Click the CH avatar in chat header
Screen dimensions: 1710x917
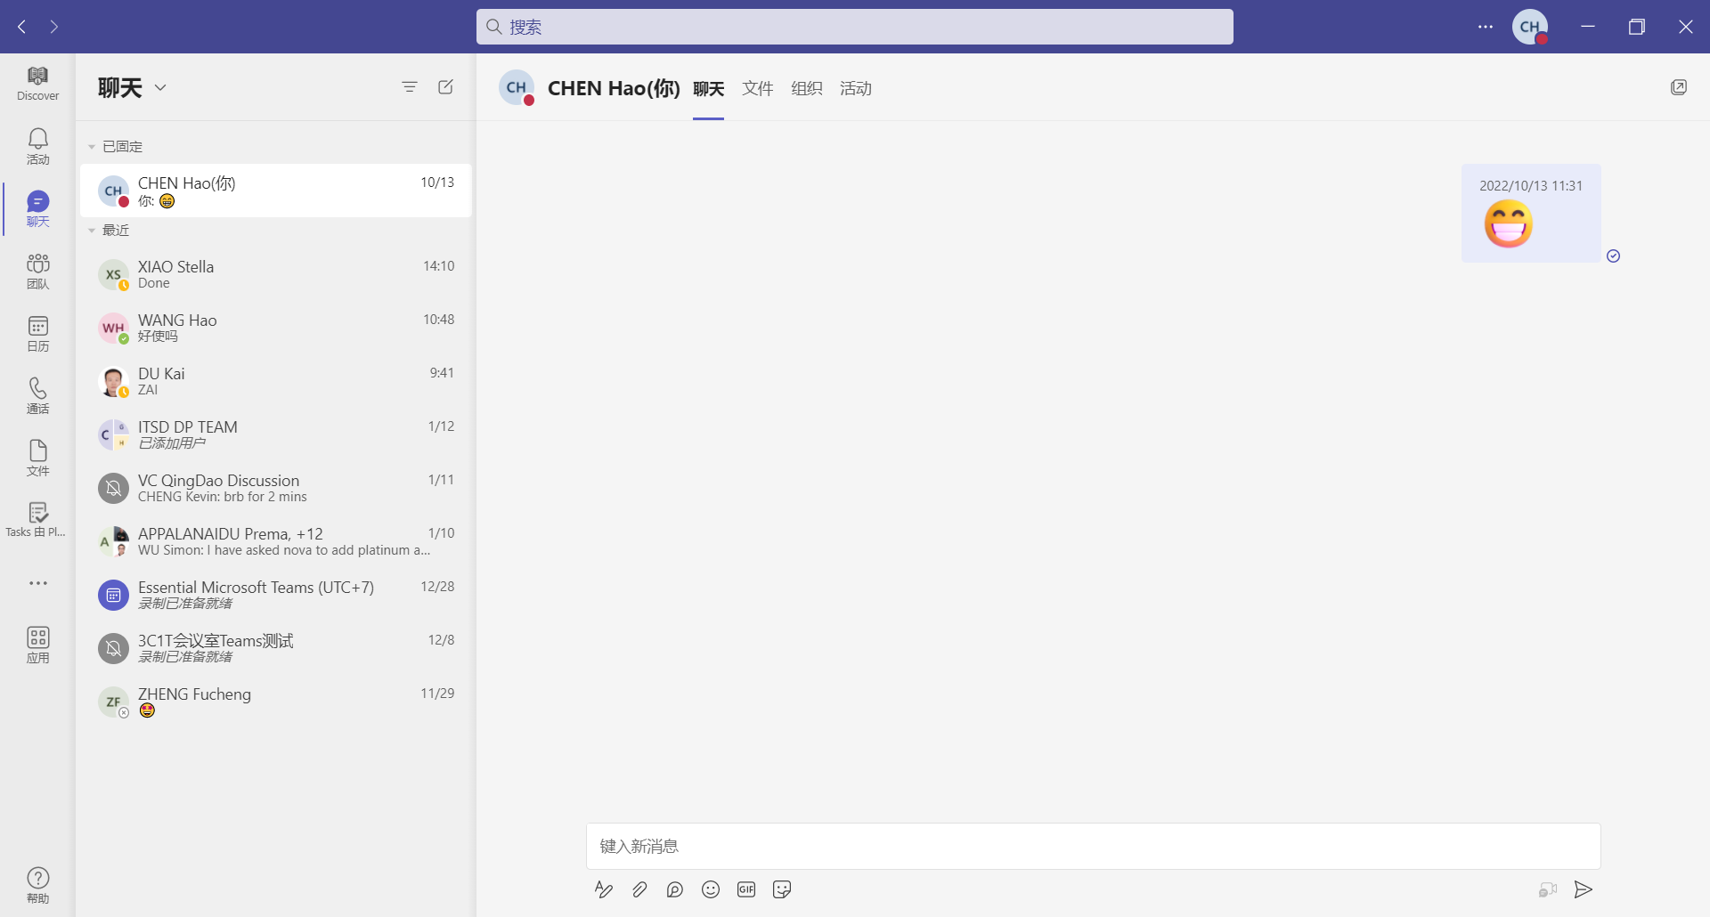[517, 87]
